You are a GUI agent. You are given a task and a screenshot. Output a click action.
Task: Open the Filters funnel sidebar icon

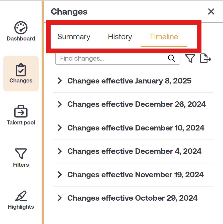21,154
